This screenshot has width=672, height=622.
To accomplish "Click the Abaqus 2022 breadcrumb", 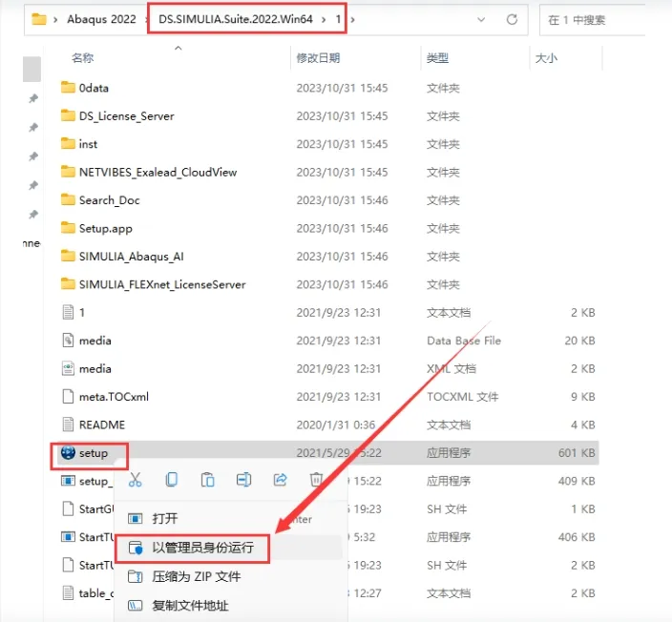I will click(x=101, y=19).
